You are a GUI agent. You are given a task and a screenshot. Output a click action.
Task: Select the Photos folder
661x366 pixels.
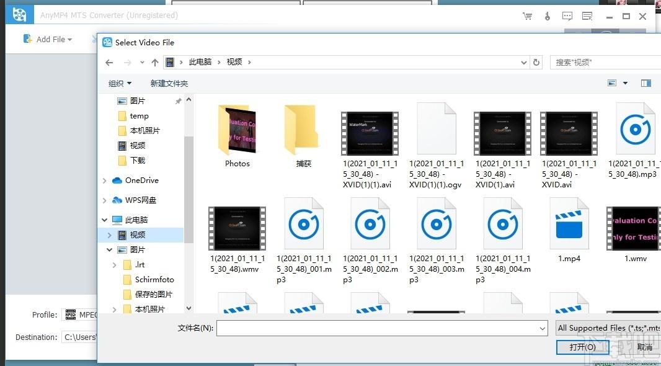coord(237,136)
